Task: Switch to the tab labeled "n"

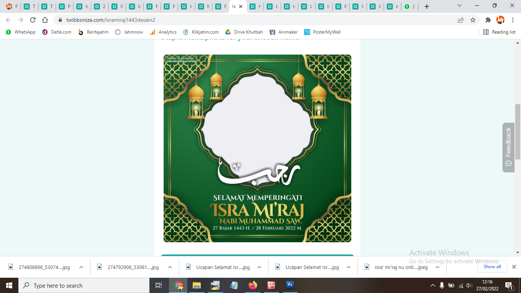Action: [x=393, y=6]
